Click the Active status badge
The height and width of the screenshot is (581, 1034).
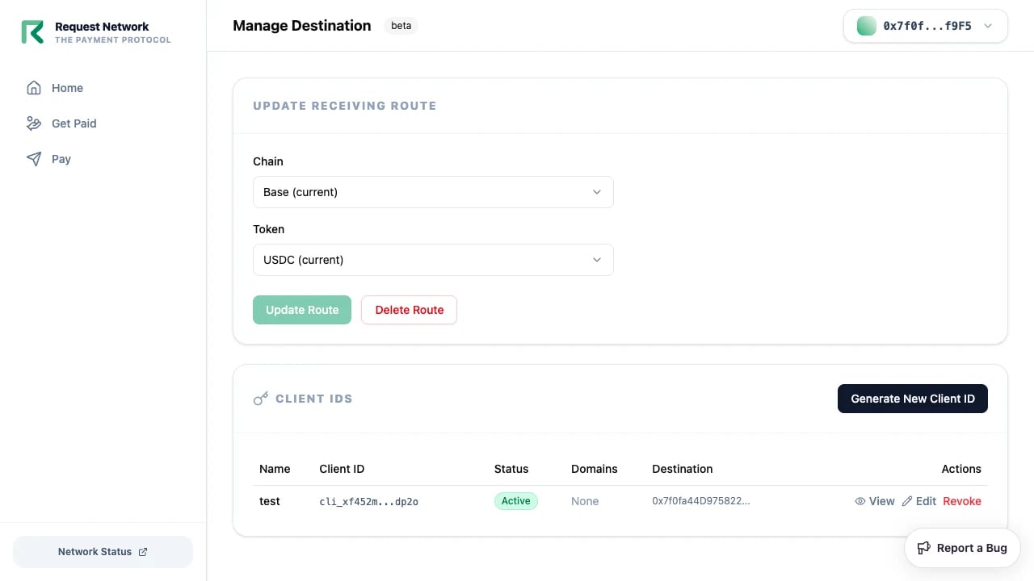[516, 501]
